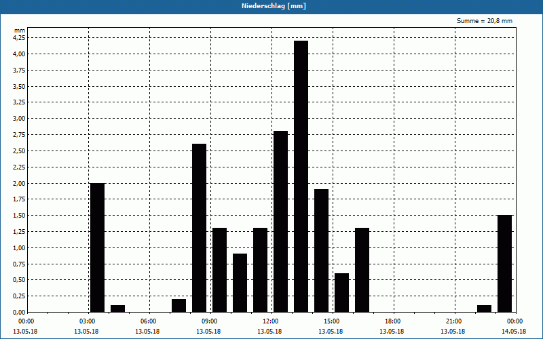Click the 00:00 label above 14.05.18
543x339 pixels.
(516, 321)
